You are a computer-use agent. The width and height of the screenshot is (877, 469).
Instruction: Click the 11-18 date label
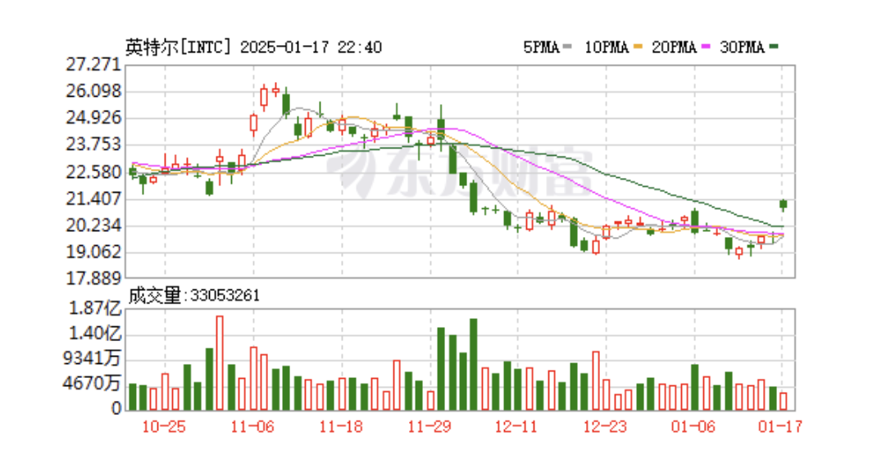tap(341, 427)
